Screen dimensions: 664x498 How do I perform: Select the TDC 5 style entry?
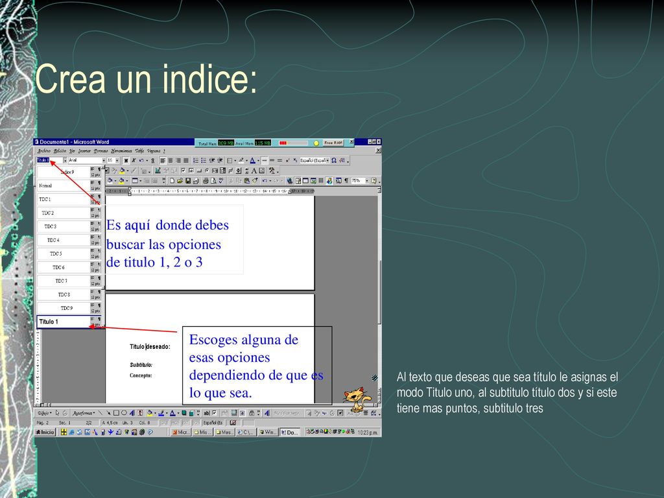point(69,254)
